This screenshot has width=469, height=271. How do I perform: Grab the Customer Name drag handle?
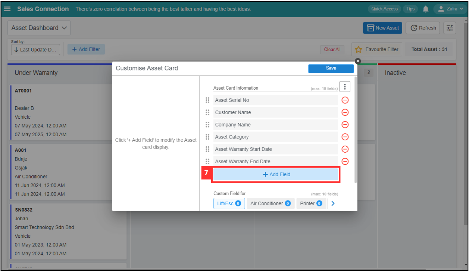point(207,112)
